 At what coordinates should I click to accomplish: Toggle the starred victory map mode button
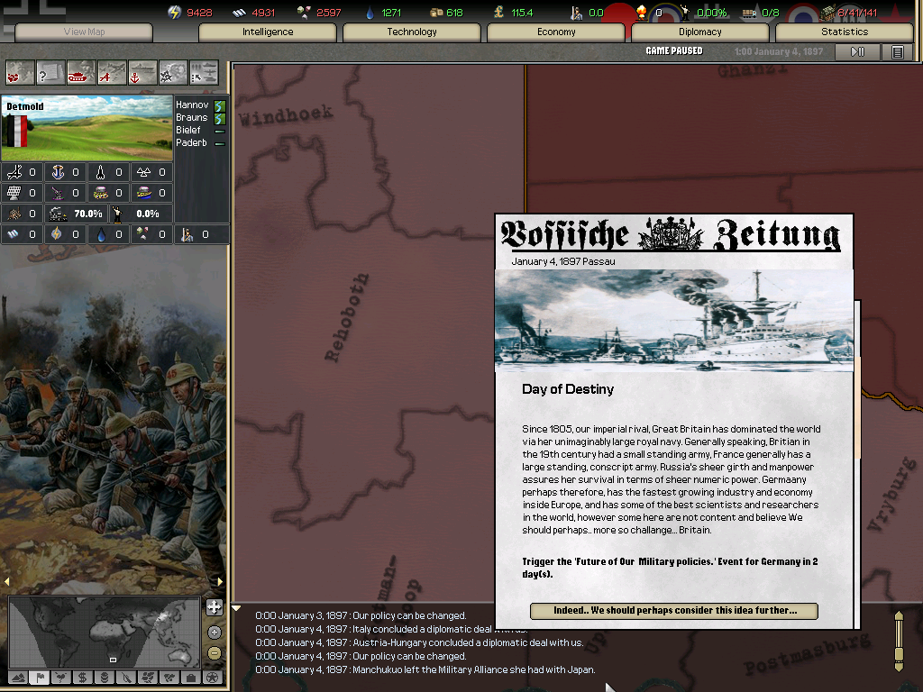pyautogui.click(x=212, y=677)
